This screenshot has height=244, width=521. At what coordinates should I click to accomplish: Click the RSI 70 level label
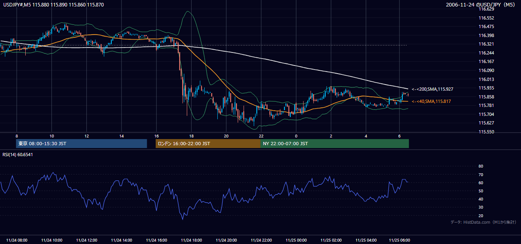point(481,174)
